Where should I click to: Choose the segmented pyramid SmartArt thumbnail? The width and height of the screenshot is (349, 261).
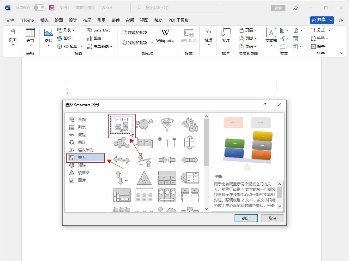[x=144, y=178]
